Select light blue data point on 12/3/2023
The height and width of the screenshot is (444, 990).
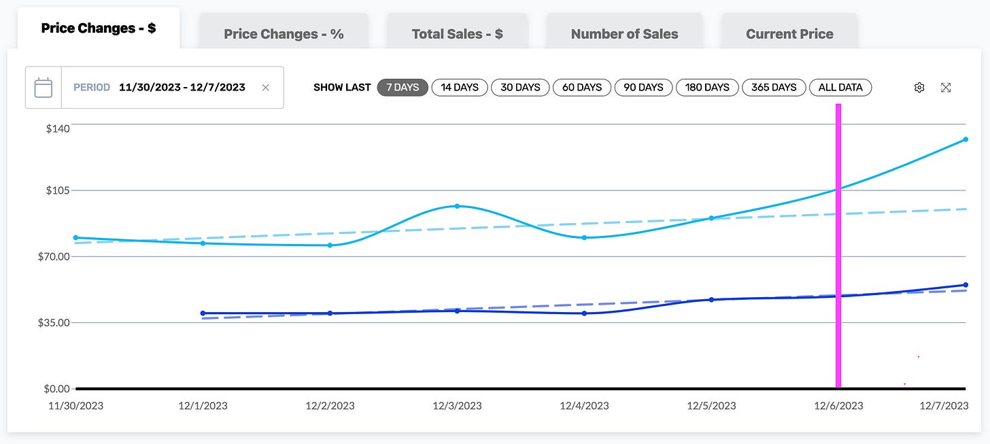457,206
